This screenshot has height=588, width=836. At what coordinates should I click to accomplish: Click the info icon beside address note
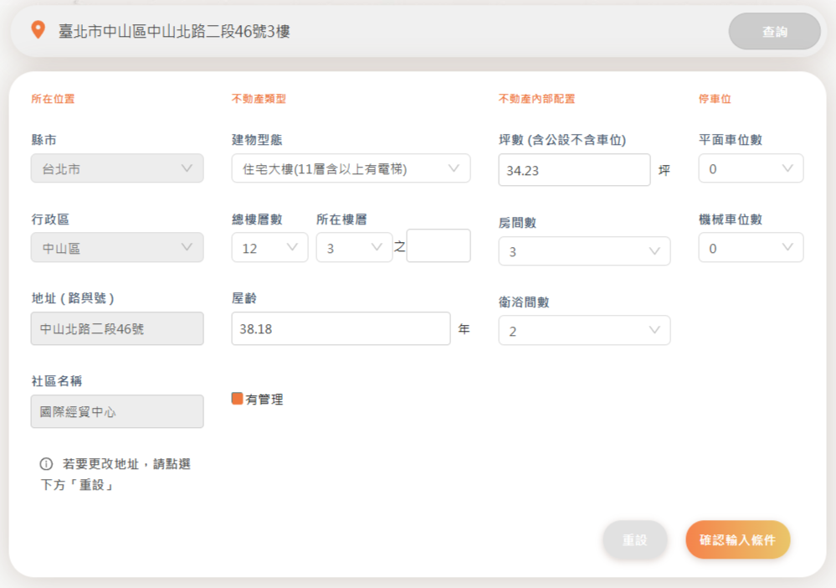[46, 464]
